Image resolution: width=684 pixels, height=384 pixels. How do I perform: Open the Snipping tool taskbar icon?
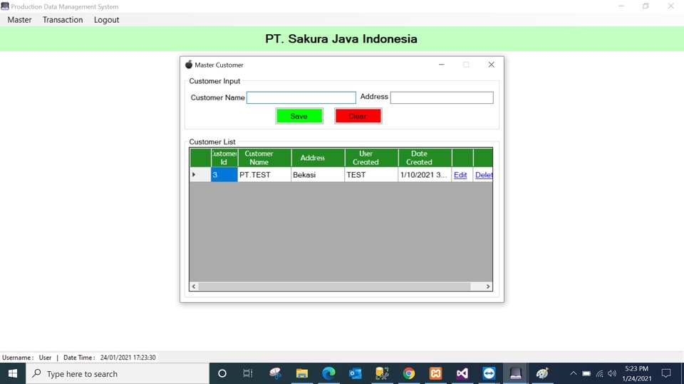point(275,373)
